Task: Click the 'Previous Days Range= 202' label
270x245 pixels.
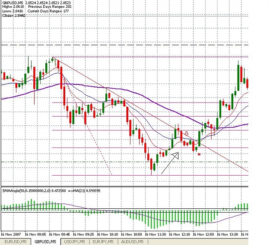Action: [x=50, y=7]
